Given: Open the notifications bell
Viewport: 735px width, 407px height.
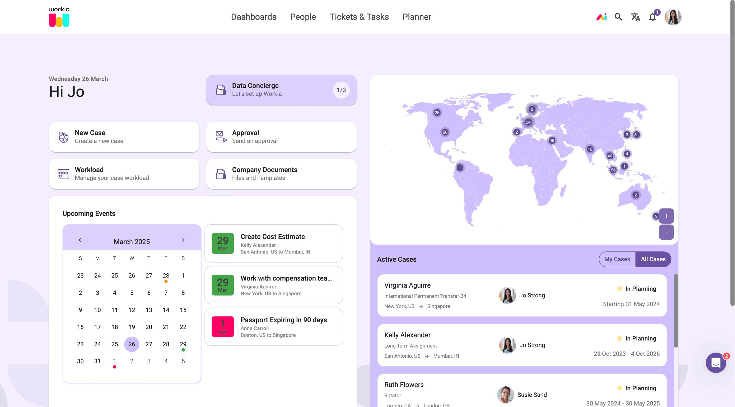Looking at the screenshot, I should (653, 17).
